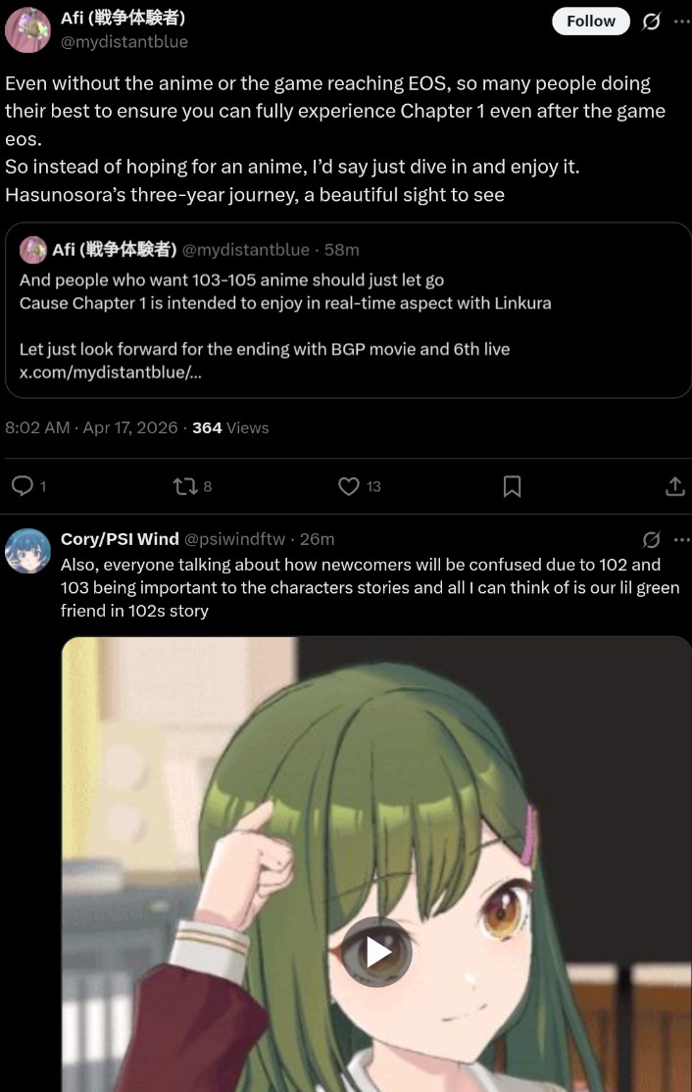
Task: Like the post with 13 hearts
Action: pyautogui.click(x=349, y=486)
